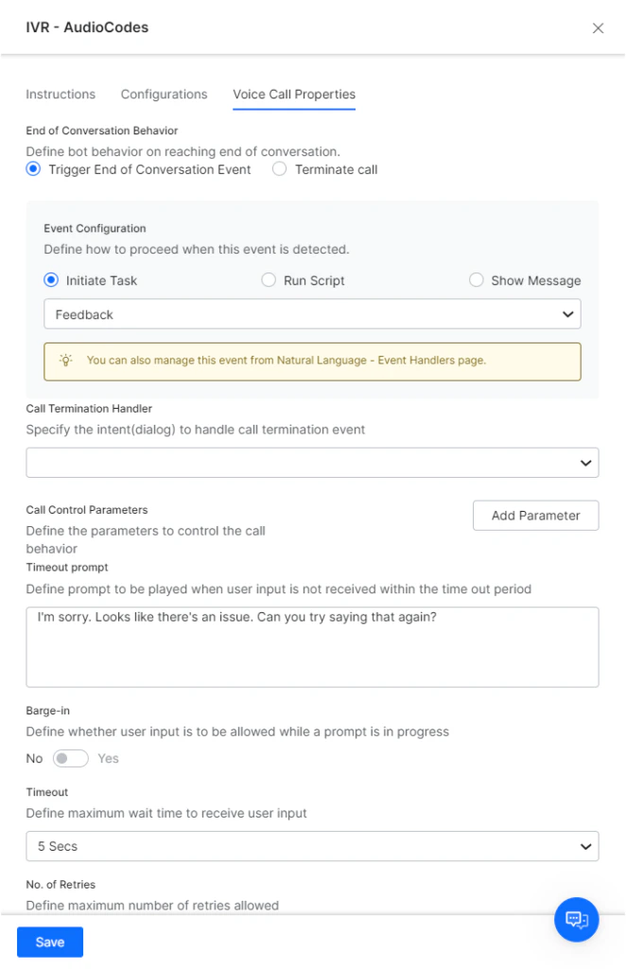Open the Feedback task dropdown
Image resolution: width=626 pixels, height=969 pixels.
312,313
